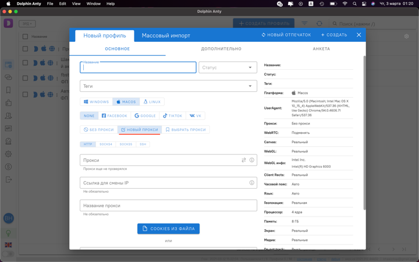Click the green lightbulb icon

(8, 232)
